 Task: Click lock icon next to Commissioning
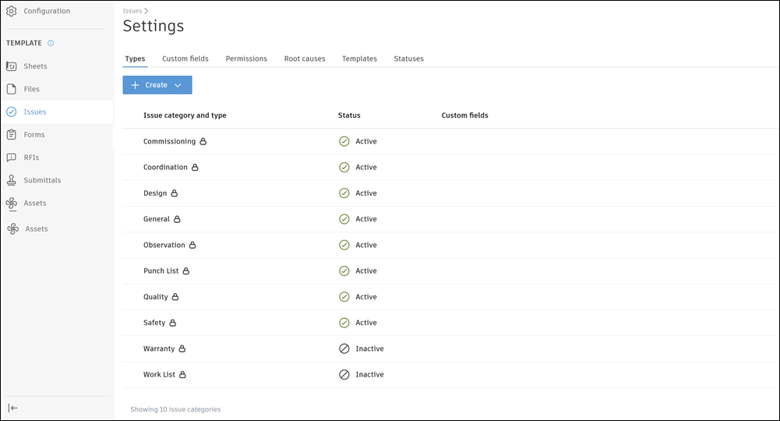coord(203,142)
